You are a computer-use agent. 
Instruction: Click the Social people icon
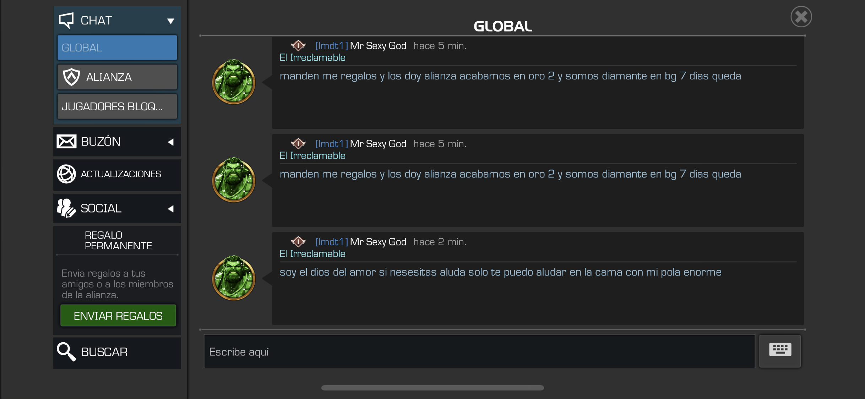[x=66, y=208]
